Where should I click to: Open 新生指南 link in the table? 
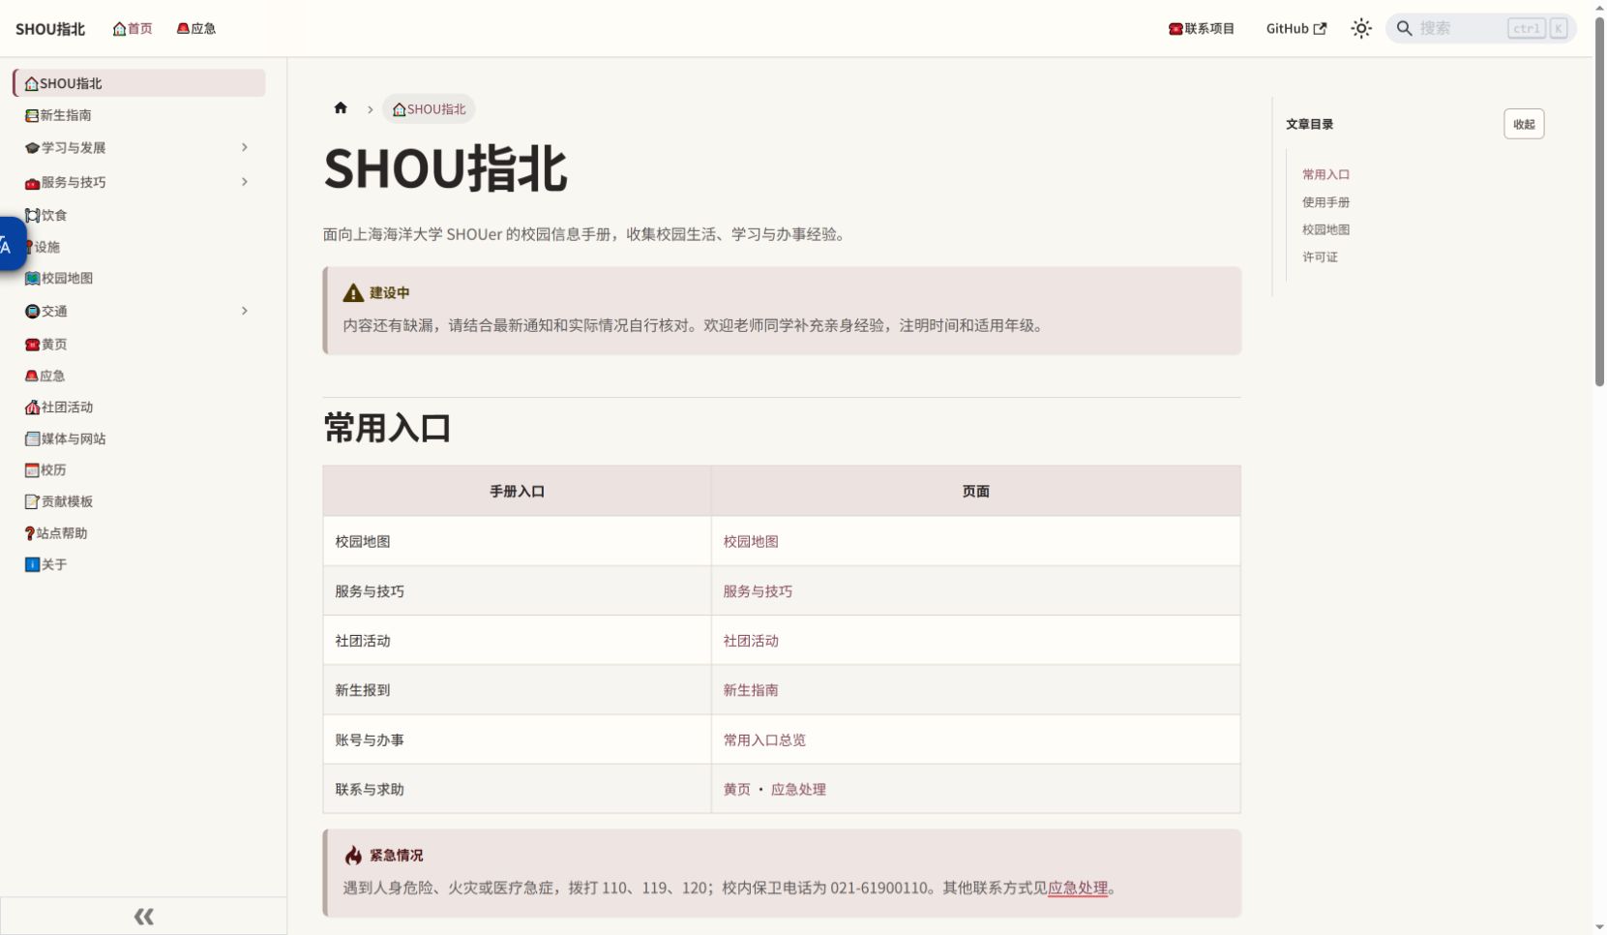click(751, 690)
